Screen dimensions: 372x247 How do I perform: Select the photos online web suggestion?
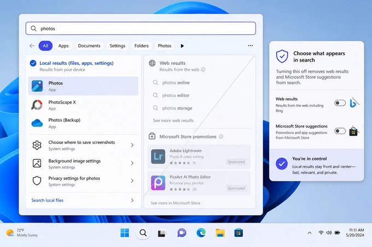coord(176,83)
